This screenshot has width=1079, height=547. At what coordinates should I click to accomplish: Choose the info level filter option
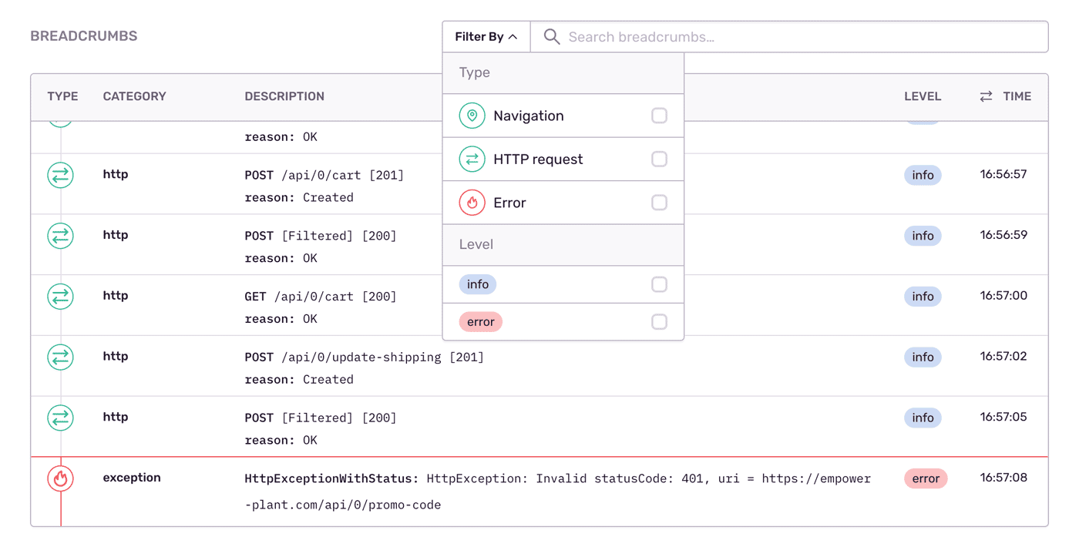click(478, 284)
